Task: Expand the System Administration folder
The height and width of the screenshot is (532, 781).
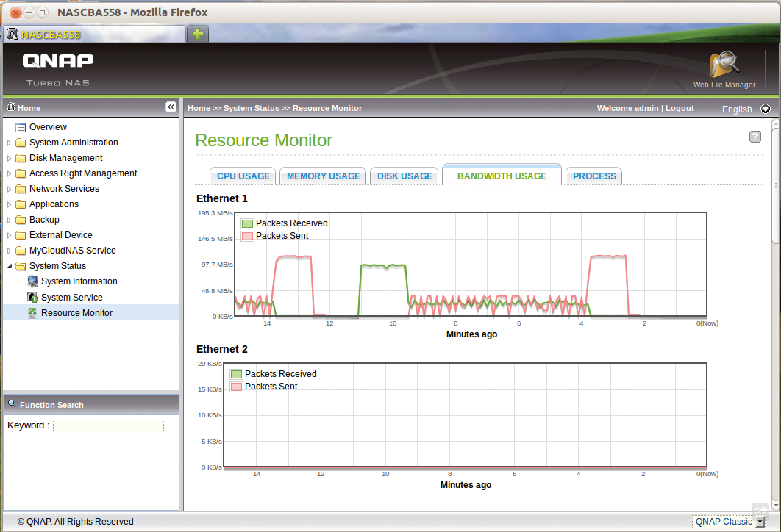Action: point(9,142)
